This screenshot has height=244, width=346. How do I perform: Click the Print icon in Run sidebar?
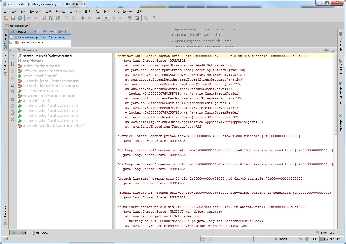point(13,99)
